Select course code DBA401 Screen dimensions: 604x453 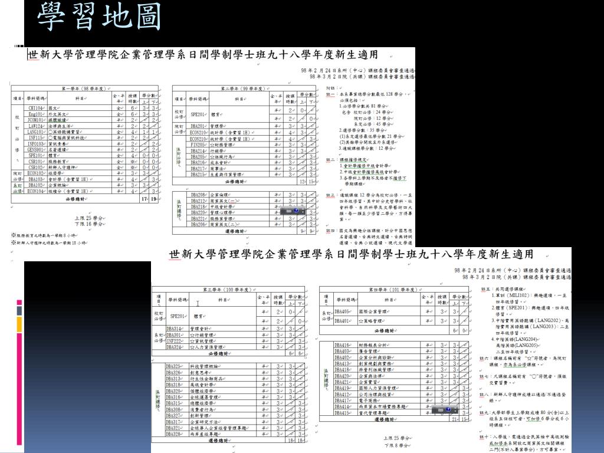tap(342, 320)
